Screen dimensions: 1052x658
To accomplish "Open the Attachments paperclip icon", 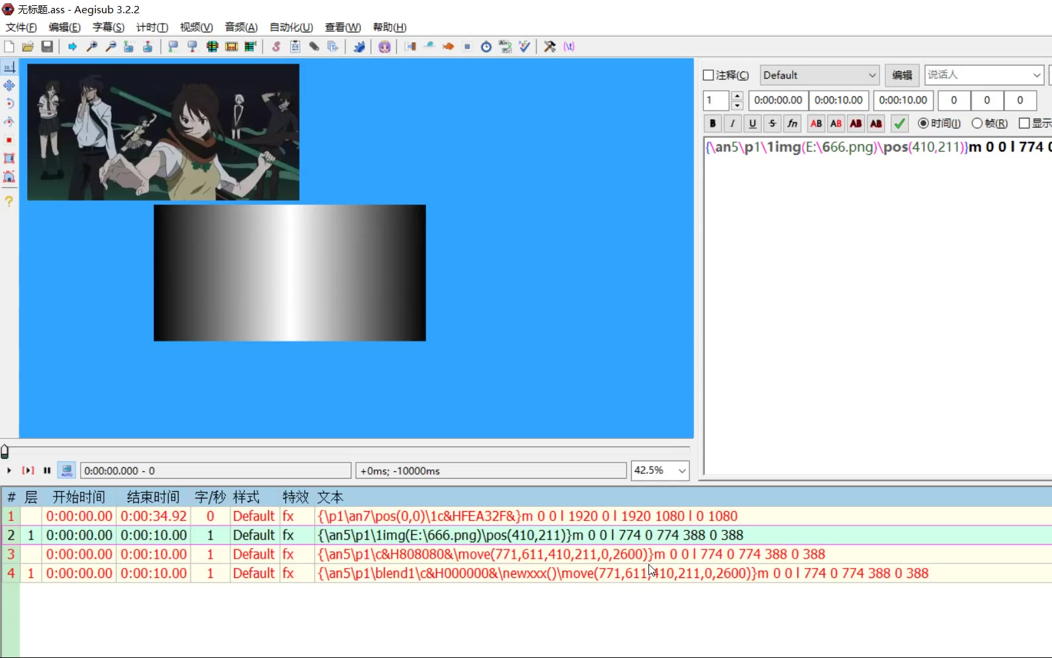I will 314,46.
